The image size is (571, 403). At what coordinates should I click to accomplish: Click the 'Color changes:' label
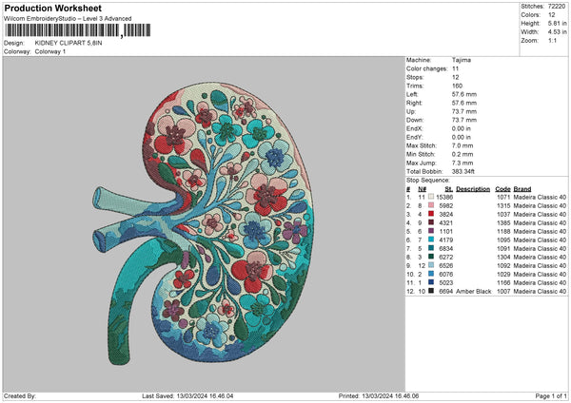[426, 68]
